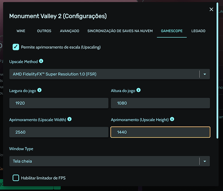The height and width of the screenshot is (191, 223).
Task: Click the info icon next to Largura do jogo
Action: pyautogui.click(x=39, y=90)
